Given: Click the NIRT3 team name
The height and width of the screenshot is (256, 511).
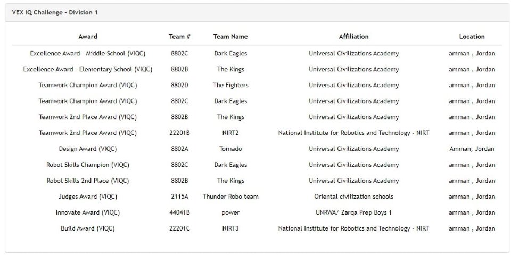Looking at the screenshot, I should (x=230, y=229).
